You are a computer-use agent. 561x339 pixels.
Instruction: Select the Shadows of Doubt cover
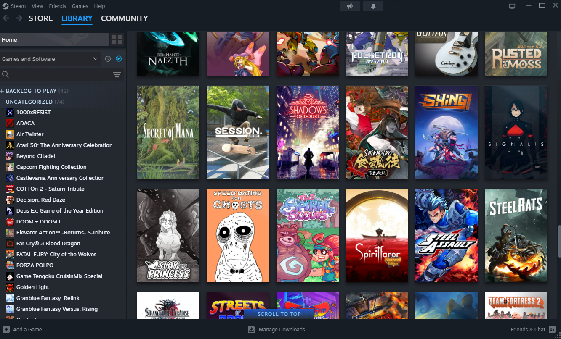pos(308,132)
